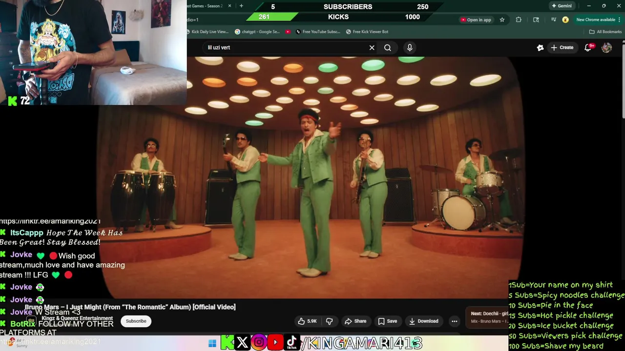This screenshot has width=625, height=351.
Task: Open a new Chrome tab with the plus button
Action: pyautogui.click(x=241, y=6)
